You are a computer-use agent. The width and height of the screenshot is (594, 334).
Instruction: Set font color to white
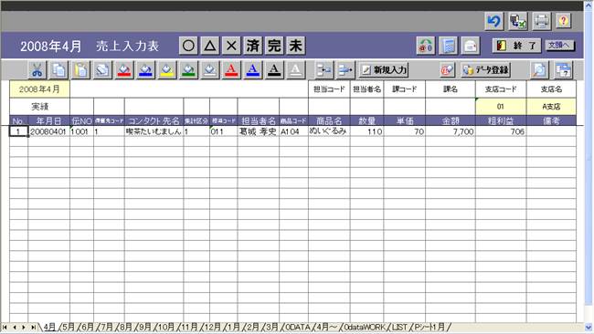pos(296,70)
